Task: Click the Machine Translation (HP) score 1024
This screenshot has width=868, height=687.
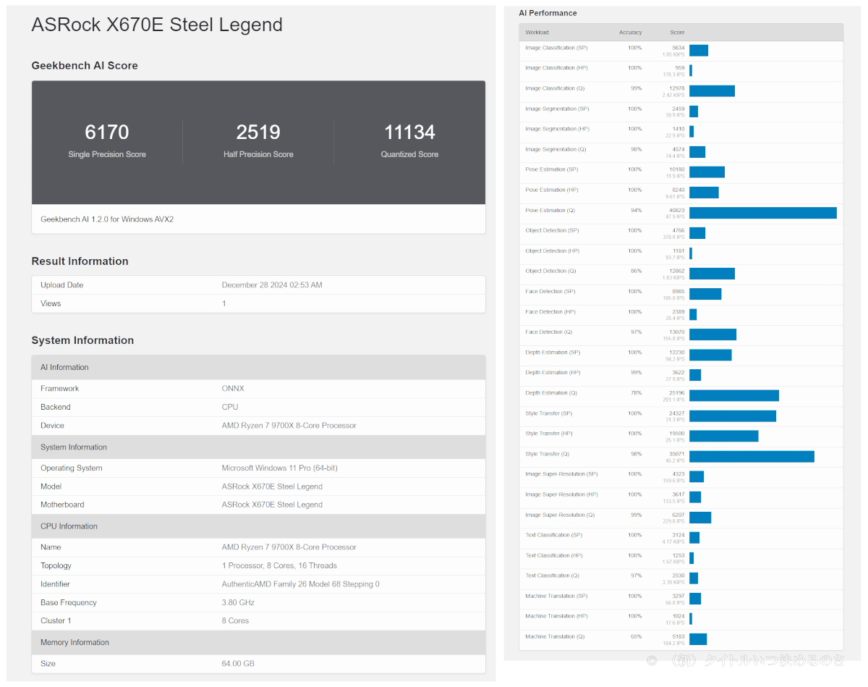Action: point(678,615)
